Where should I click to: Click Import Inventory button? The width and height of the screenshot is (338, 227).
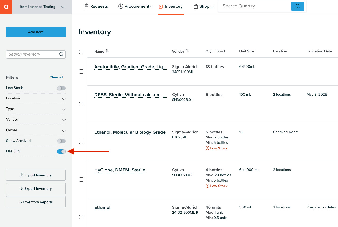pyautogui.click(x=36, y=175)
